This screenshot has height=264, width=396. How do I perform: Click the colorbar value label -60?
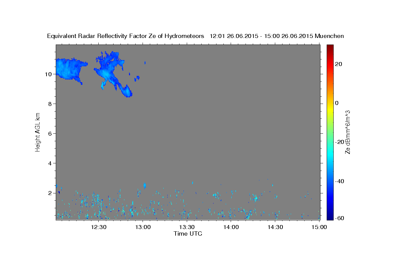(339, 218)
